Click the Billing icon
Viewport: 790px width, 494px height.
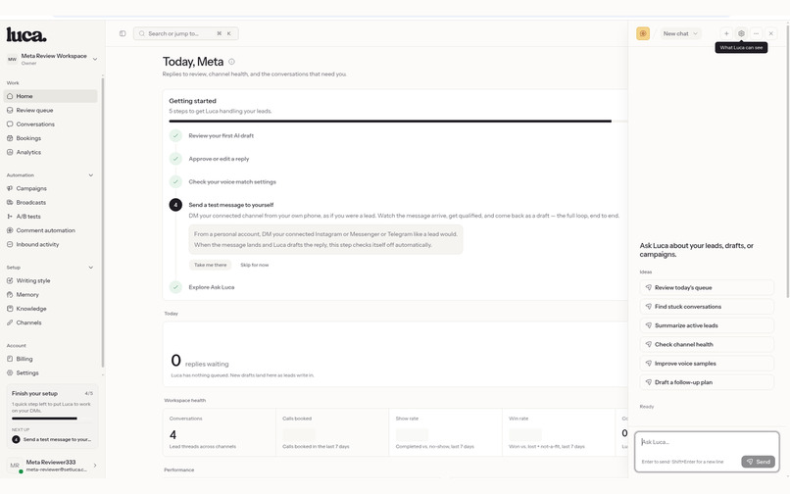pos(10,359)
